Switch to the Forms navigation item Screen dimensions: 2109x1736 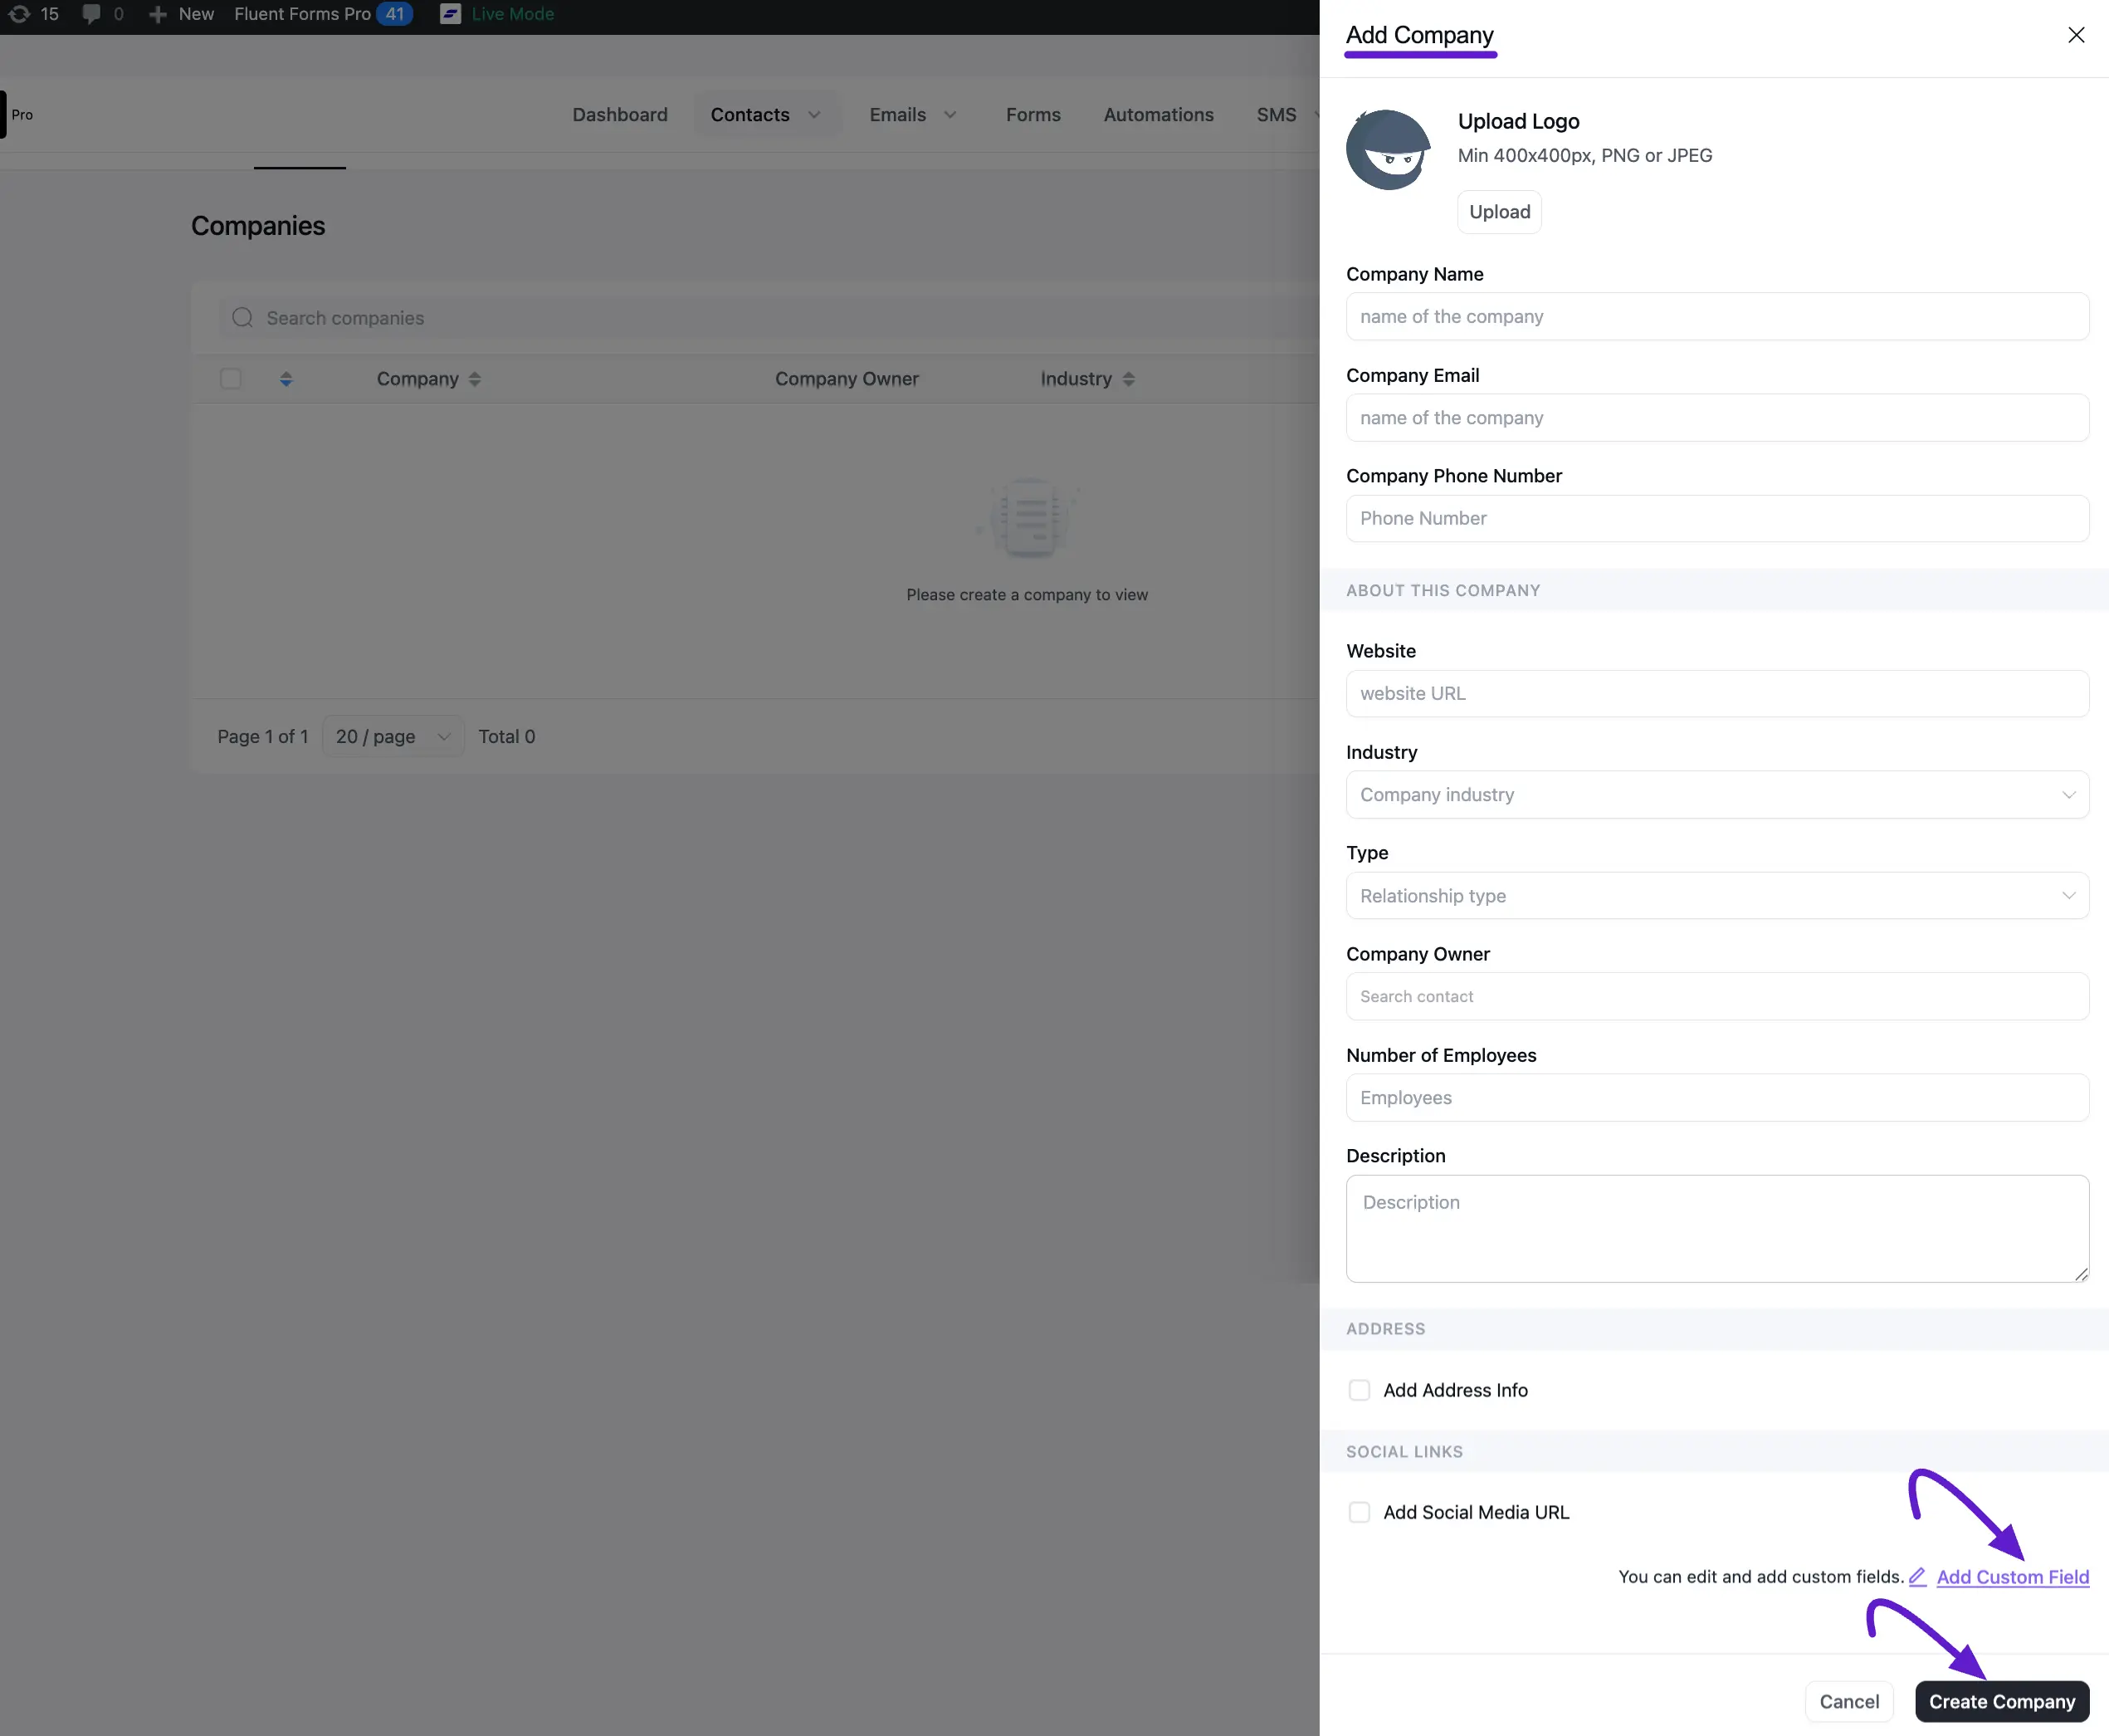click(x=1033, y=115)
